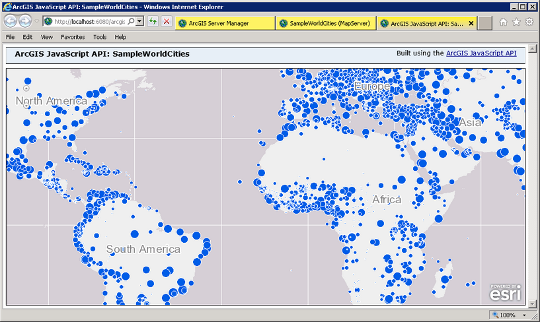540x322 pixels.
Task: Go back with the browser Back arrow
Action: (11, 21)
